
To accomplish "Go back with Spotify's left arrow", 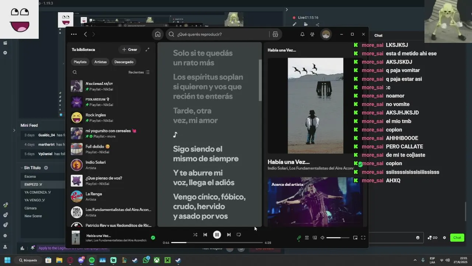I will 85,34.
